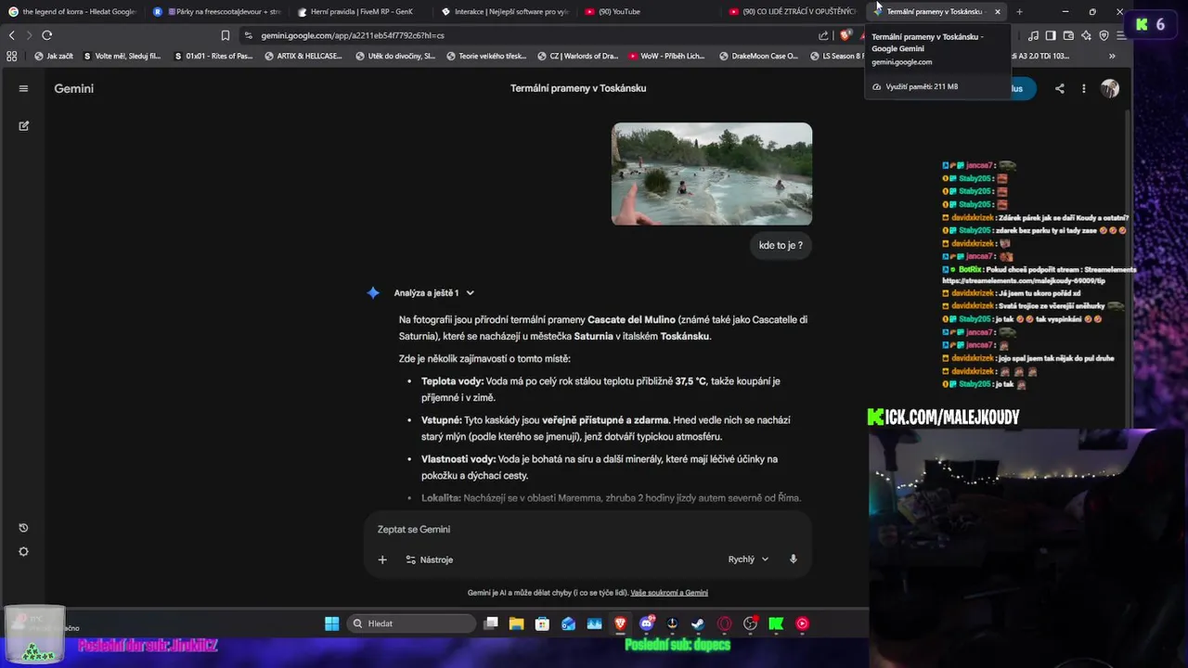Reload the page in the browser
Image resolution: width=1188 pixels, height=668 pixels.
pos(46,35)
